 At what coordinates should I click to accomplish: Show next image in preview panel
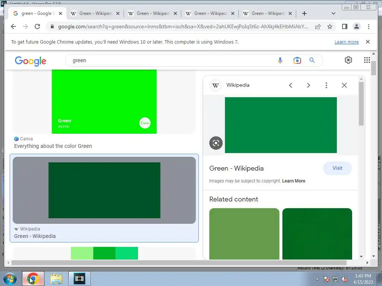click(x=309, y=85)
